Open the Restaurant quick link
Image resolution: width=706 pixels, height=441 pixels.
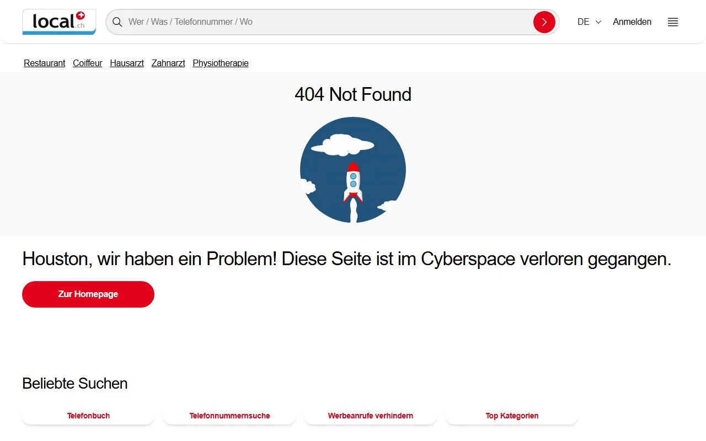tap(45, 63)
